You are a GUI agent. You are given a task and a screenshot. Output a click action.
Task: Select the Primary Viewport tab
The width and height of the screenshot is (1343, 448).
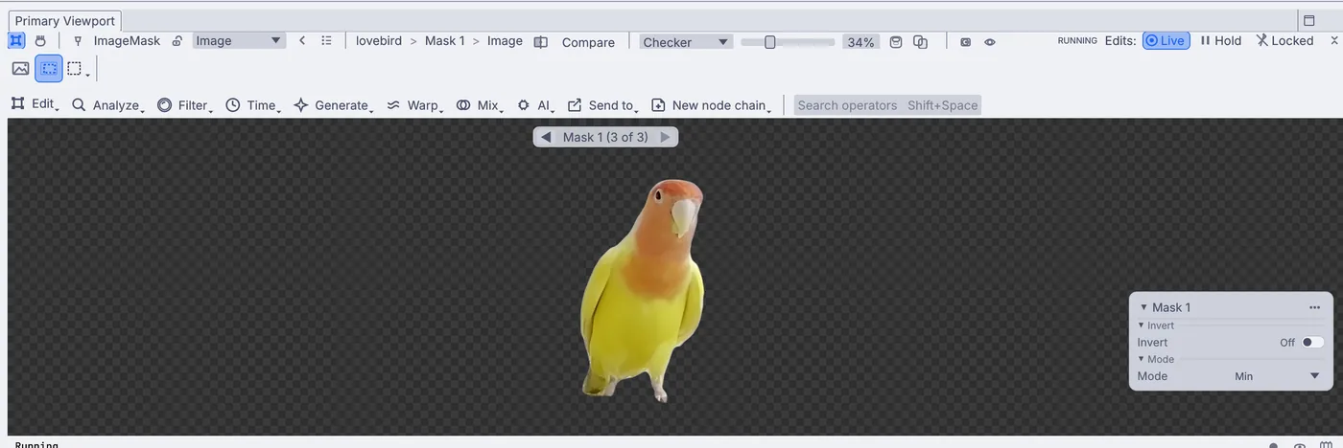pos(65,21)
